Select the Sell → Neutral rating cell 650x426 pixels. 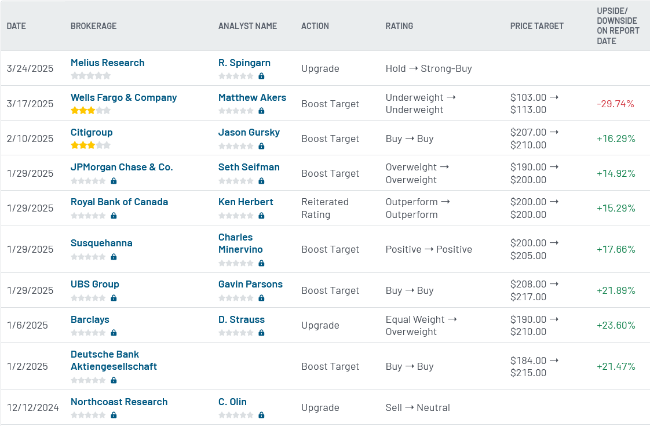pyautogui.click(x=418, y=408)
